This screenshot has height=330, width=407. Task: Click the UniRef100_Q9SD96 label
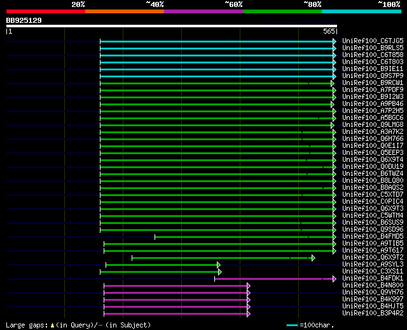tap(373, 230)
